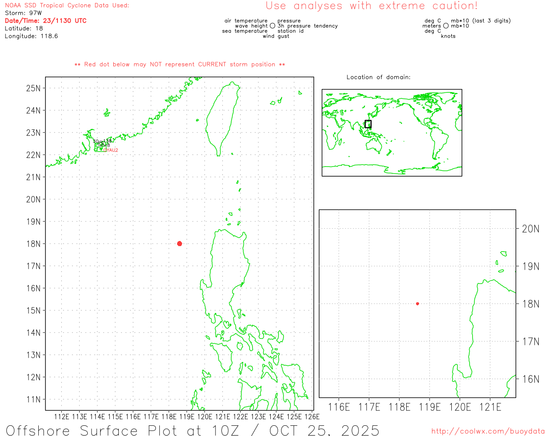
Task: Click the 'Use analyses with extreme caution!' heading
Action: pyautogui.click(x=371, y=6)
